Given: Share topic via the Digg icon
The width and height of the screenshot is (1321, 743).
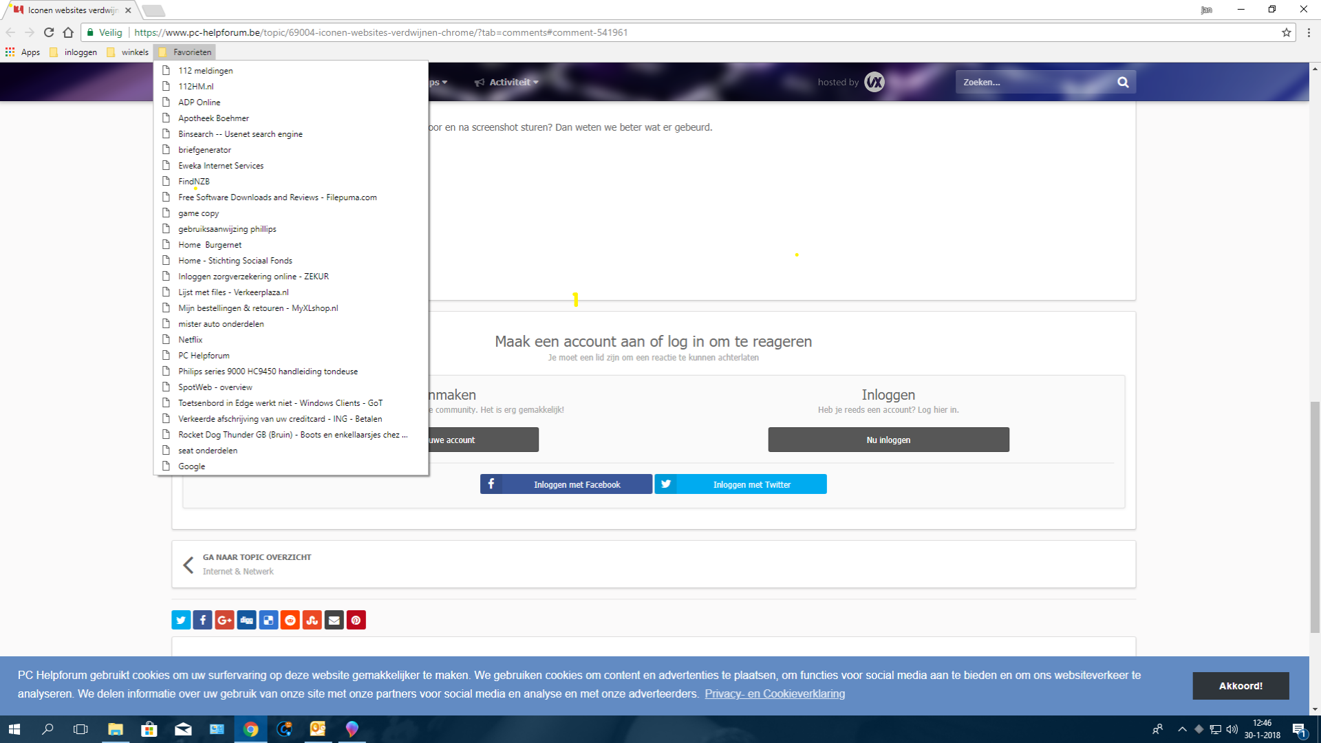Looking at the screenshot, I should (246, 621).
